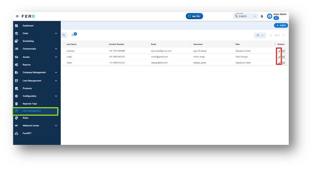Click the Order box icon in sidebar
This screenshot has height=169, width=313.
[x=17, y=33]
